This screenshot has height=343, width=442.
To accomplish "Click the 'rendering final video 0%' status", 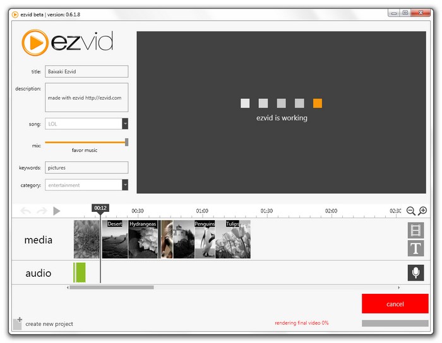I will (302, 323).
